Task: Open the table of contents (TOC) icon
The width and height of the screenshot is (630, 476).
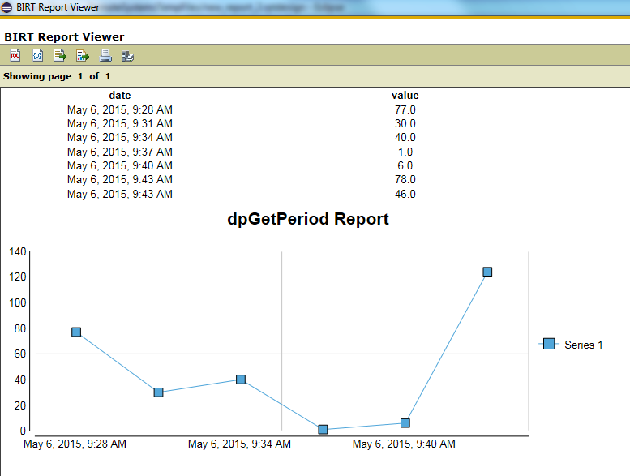Action: [x=15, y=55]
